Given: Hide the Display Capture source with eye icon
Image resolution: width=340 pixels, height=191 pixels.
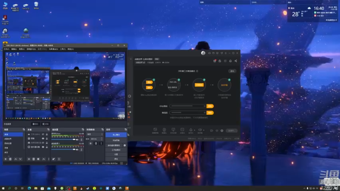Looking at the screenshot, I should coord(43,147).
